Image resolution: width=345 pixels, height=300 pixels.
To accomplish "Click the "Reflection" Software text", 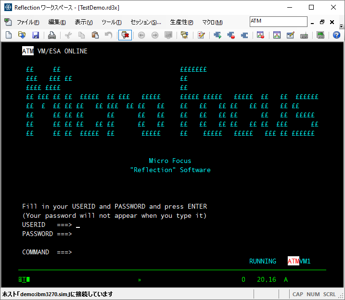I will pos(170,170).
